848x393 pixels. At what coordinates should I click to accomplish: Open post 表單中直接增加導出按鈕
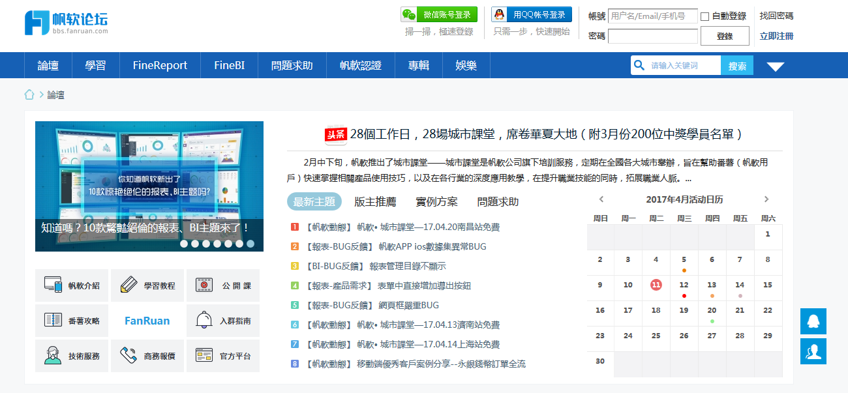point(424,285)
